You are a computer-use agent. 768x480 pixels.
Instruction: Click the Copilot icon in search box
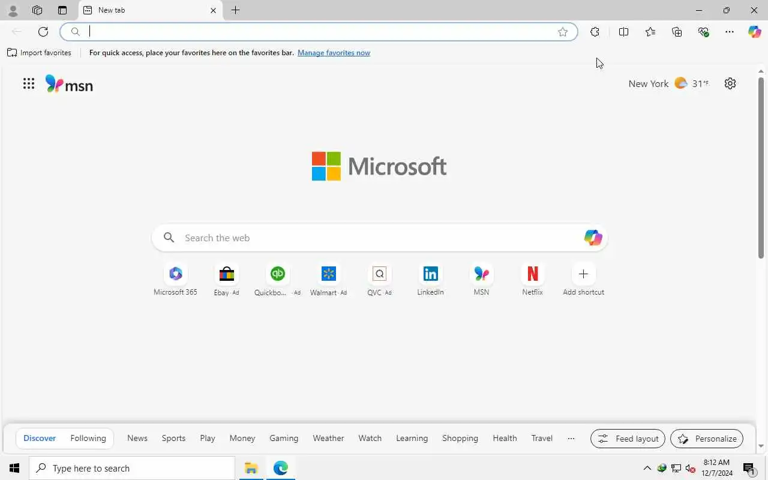(x=593, y=238)
